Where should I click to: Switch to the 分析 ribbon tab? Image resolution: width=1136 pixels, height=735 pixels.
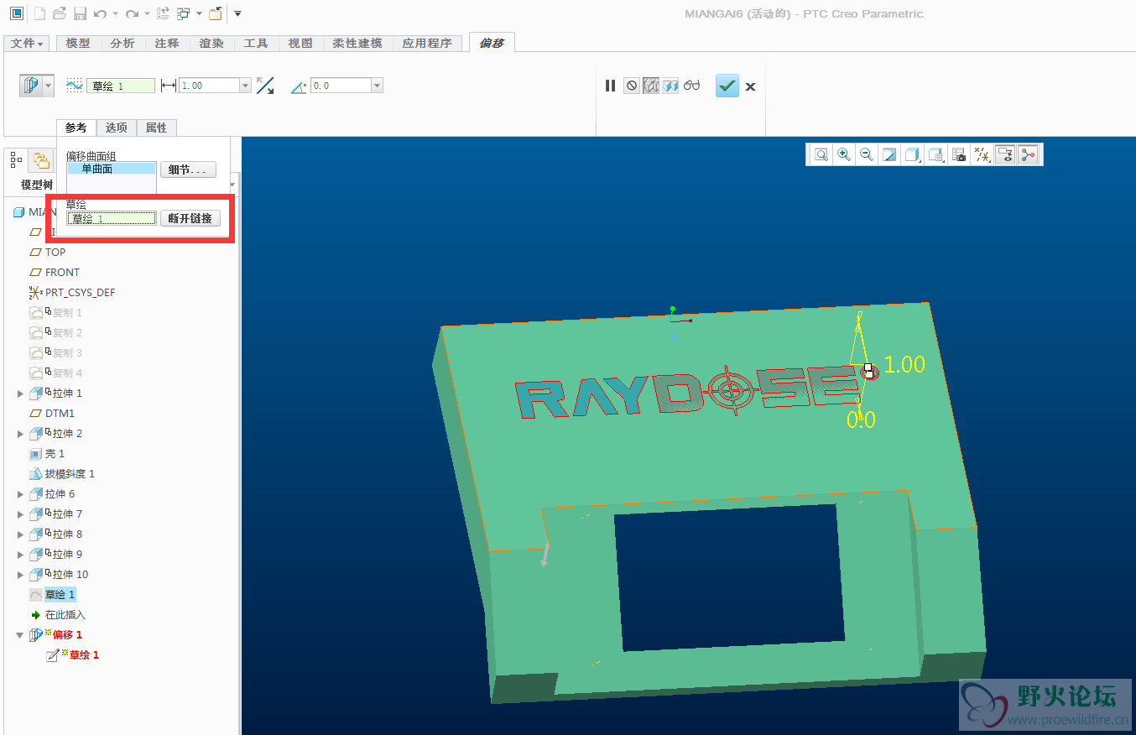pyautogui.click(x=122, y=43)
